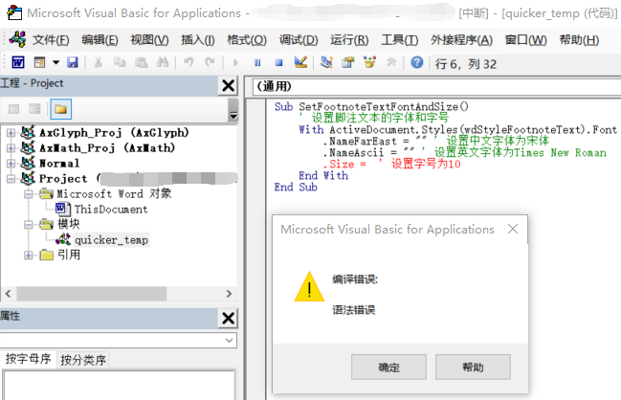This screenshot has width=621, height=400.
Task: Stop execution with the Reset square icon
Action: (278, 62)
